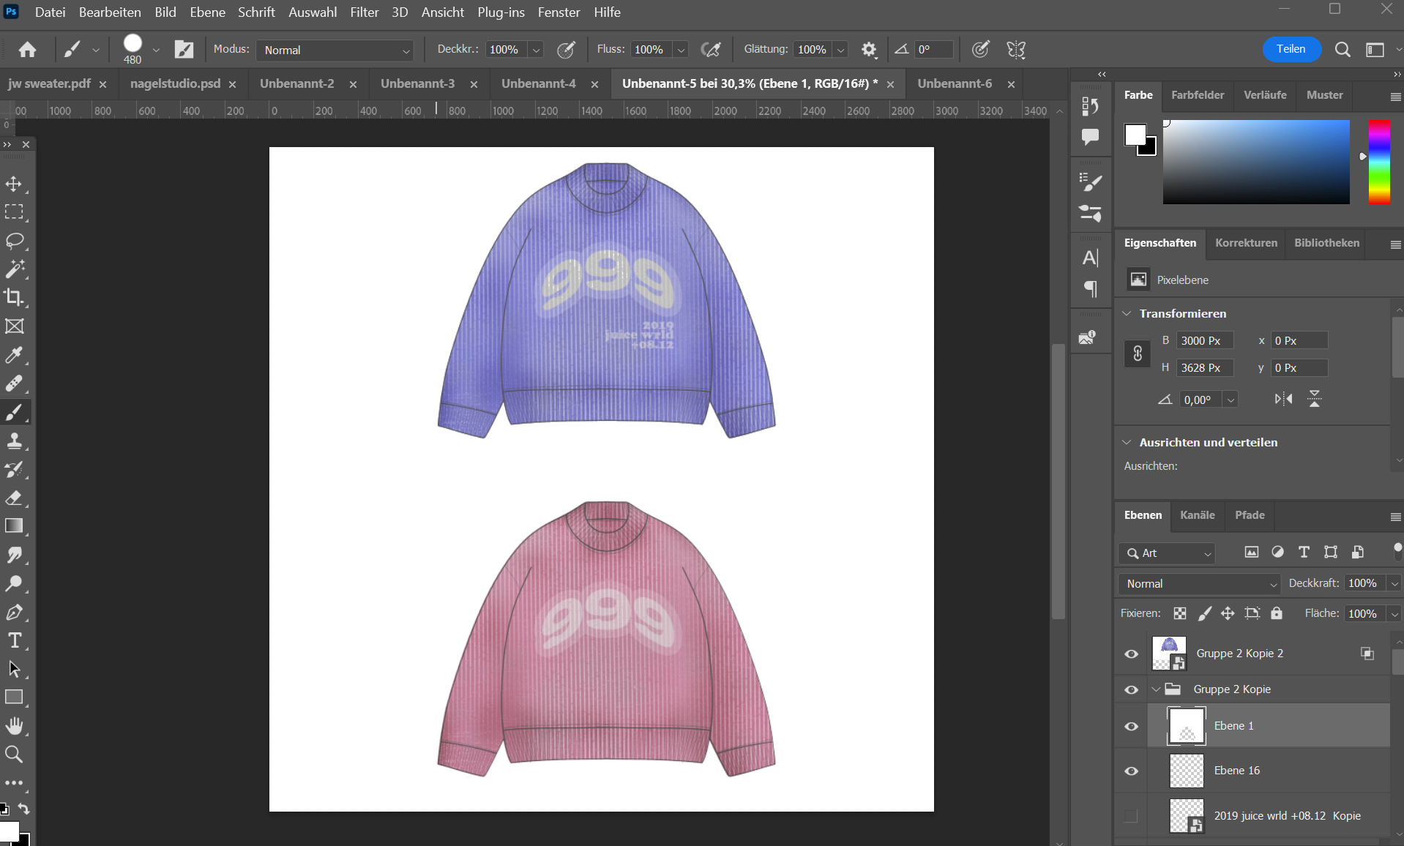This screenshot has width=1404, height=846.
Task: Open the Filter menu
Action: click(x=364, y=12)
